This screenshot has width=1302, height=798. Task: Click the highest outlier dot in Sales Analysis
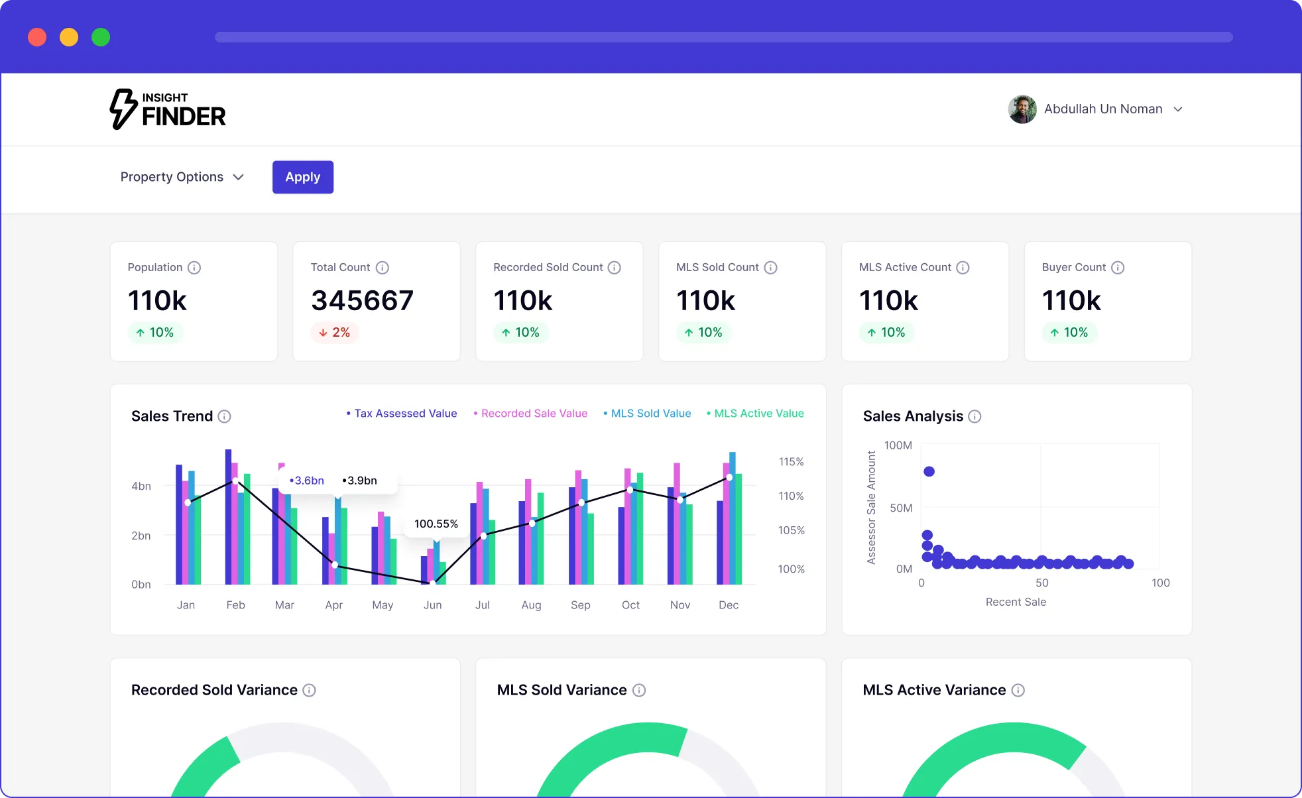tap(929, 471)
